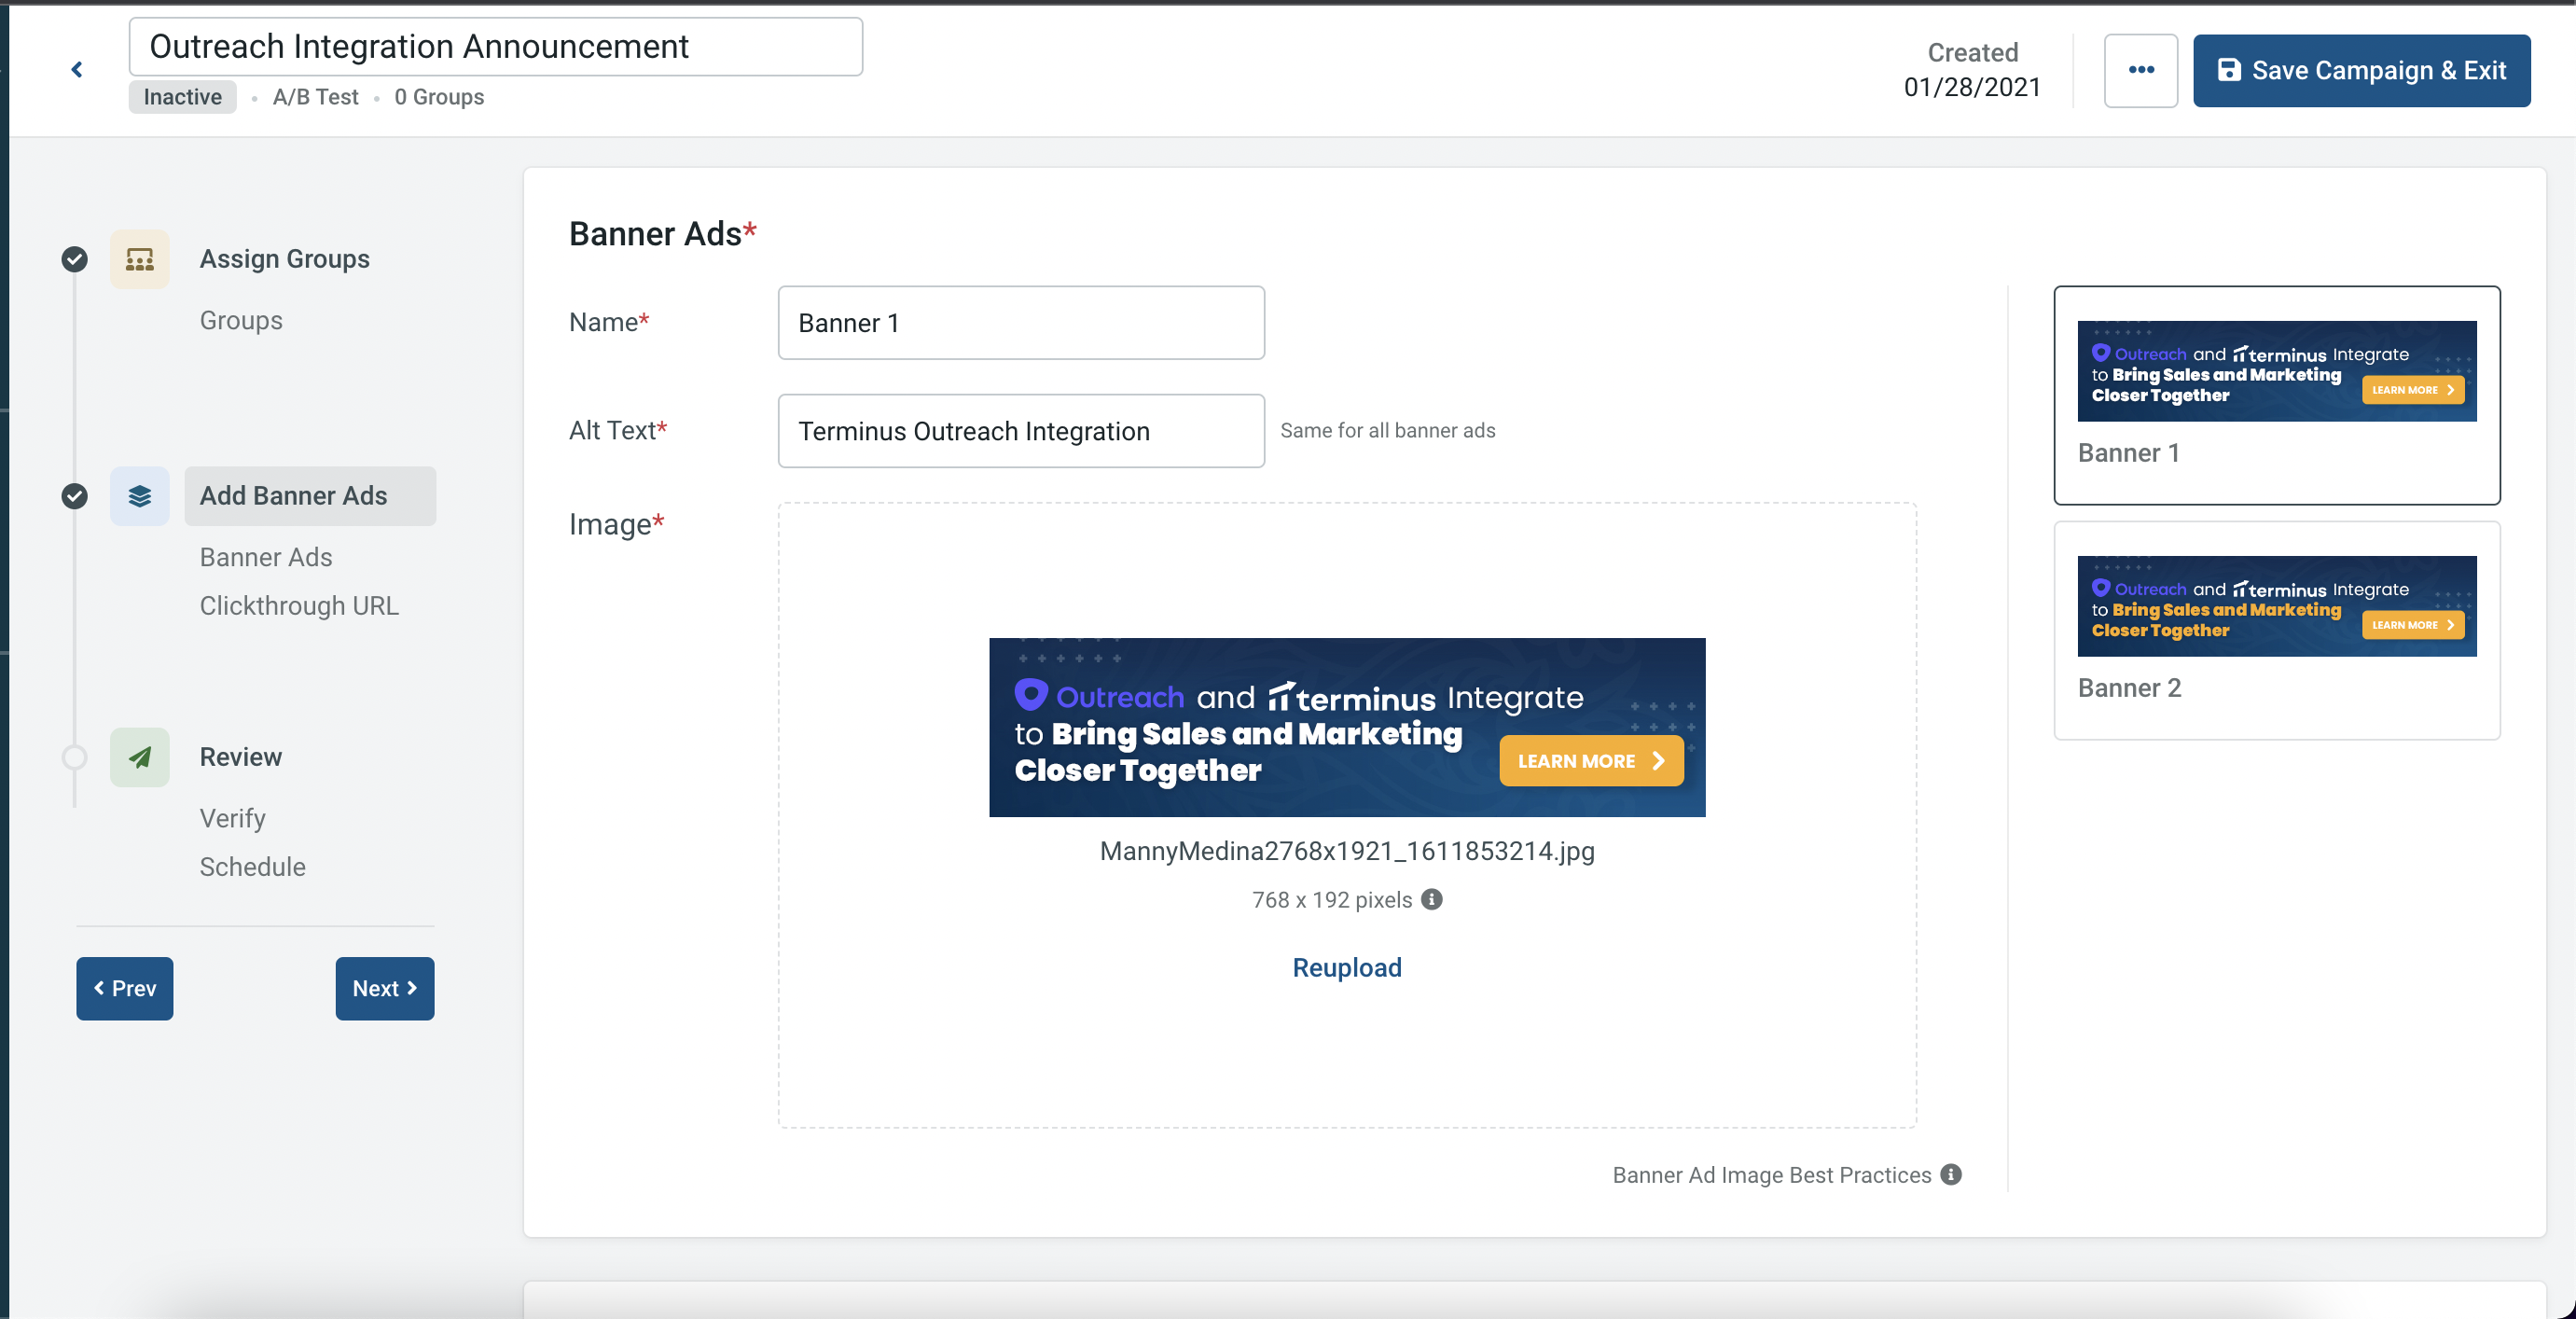The image size is (2576, 1319).
Task: Click the Name field containing Banner 1
Action: [1021, 323]
